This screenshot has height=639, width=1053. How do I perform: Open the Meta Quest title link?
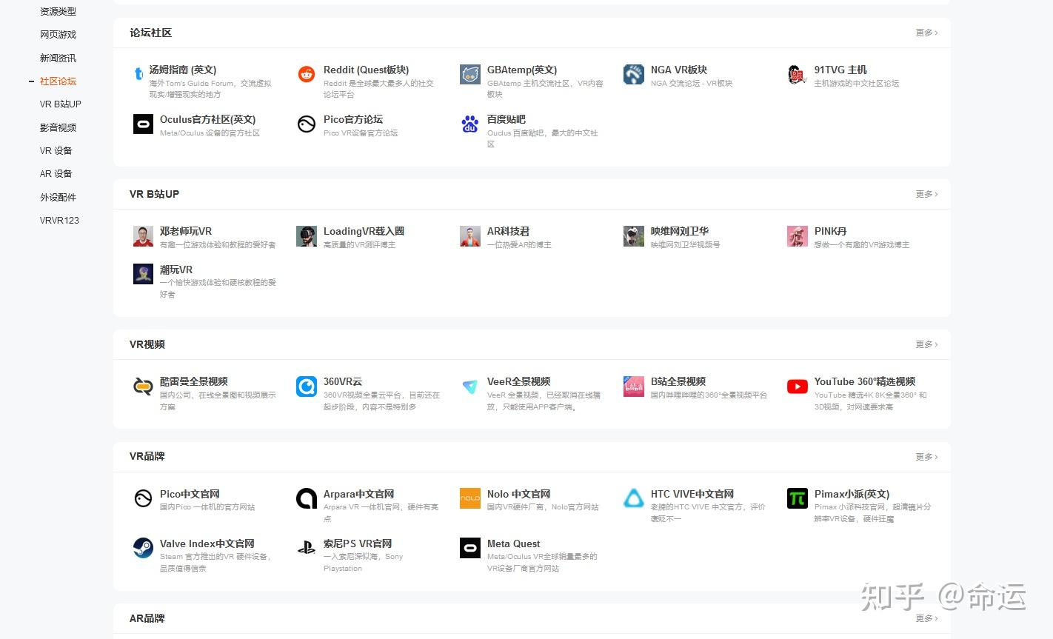click(514, 543)
